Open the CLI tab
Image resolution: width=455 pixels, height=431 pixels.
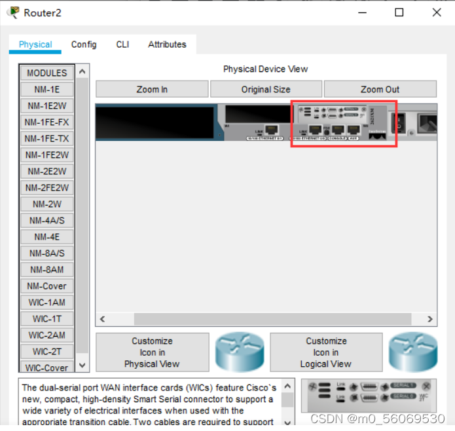pyautogui.click(x=122, y=45)
